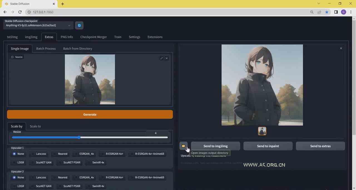
Task: Open the images output directory folder icon
Action: tap(183, 146)
